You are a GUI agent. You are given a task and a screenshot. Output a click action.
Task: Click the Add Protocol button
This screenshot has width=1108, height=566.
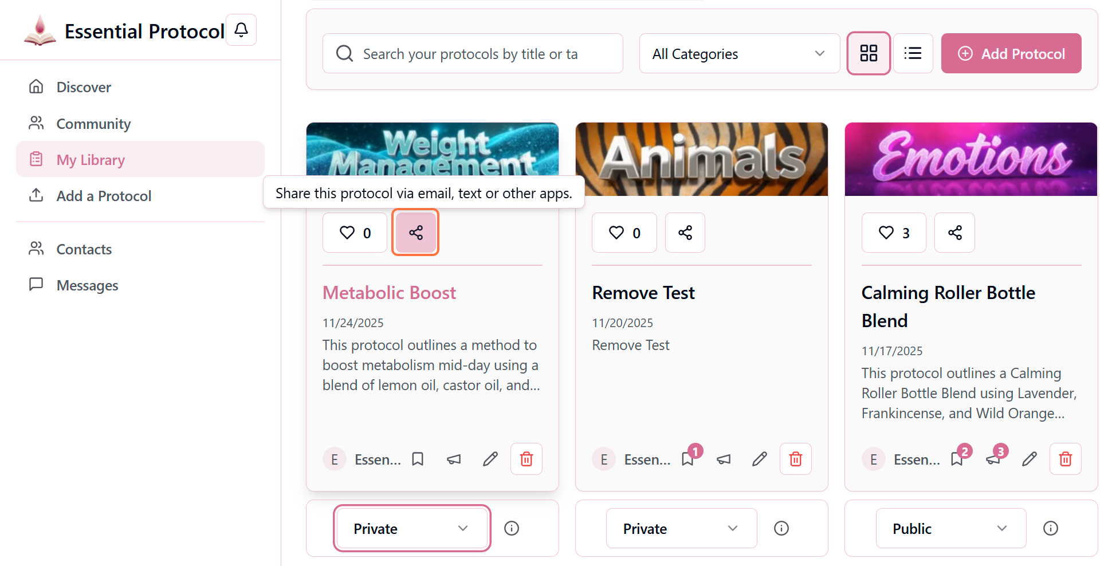pyautogui.click(x=1011, y=53)
